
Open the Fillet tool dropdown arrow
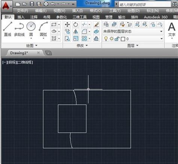89,31
